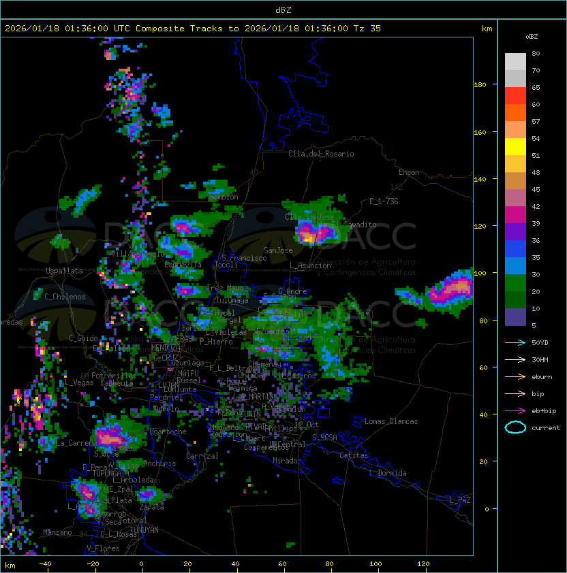The image size is (567, 573).
Task: Click the 'E_1-736' label on the map
Action: click(x=384, y=201)
